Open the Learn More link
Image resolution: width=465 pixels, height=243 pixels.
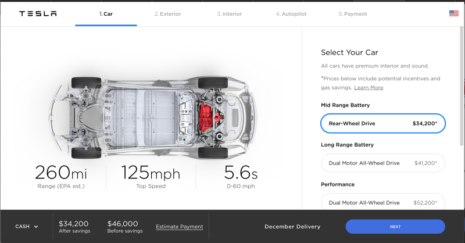pos(369,87)
